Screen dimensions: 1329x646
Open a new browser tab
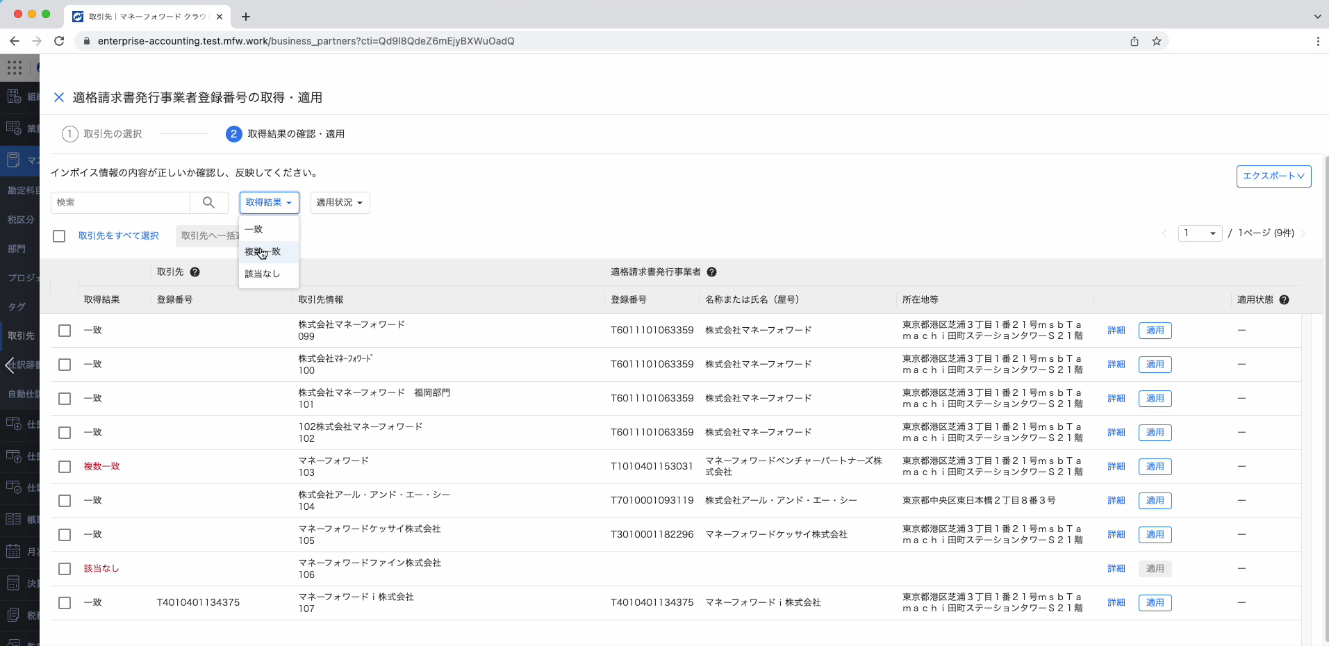(x=246, y=17)
